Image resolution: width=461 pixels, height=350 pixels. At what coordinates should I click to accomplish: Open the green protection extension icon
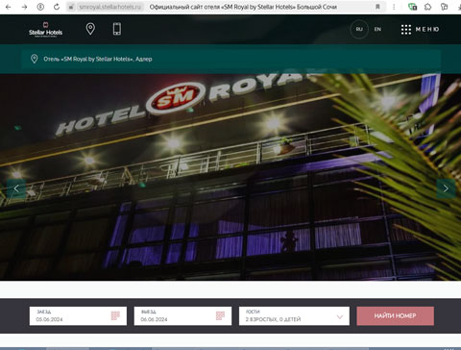412,7
